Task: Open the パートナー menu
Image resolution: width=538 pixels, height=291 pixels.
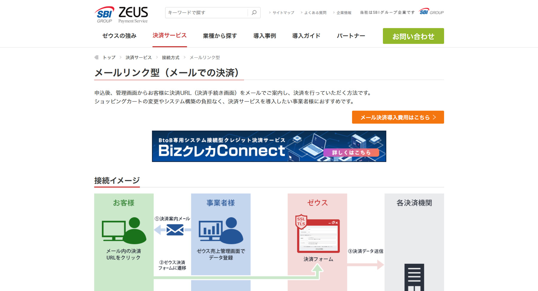Action: (x=351, y=36)
